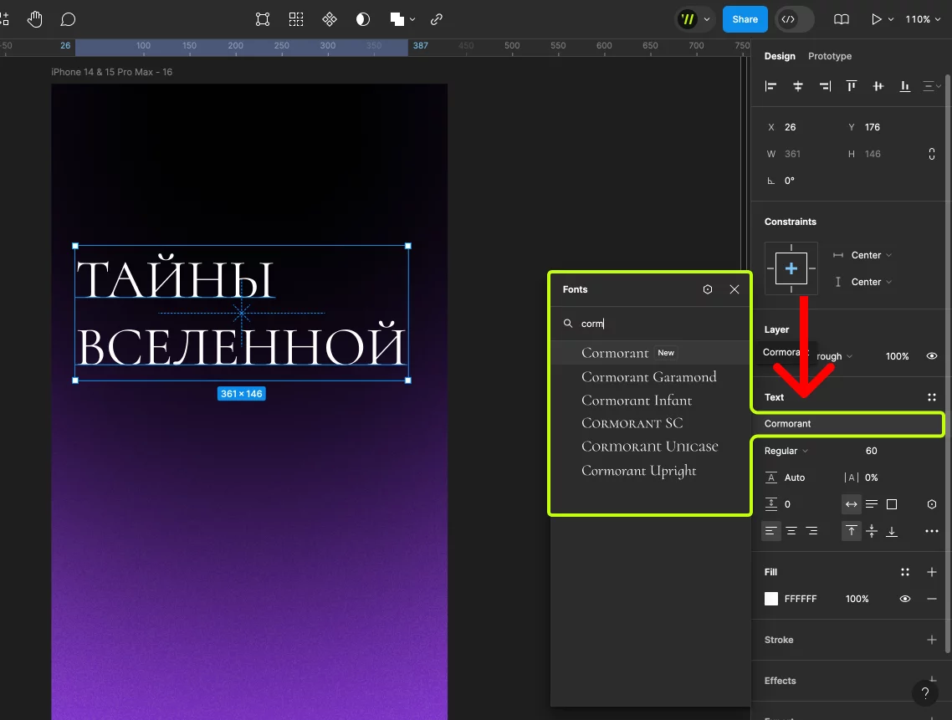Viewport: 952px width, 720px height.
Task: Click the fill hex value FFFFFF
Action: pos(801,599)
